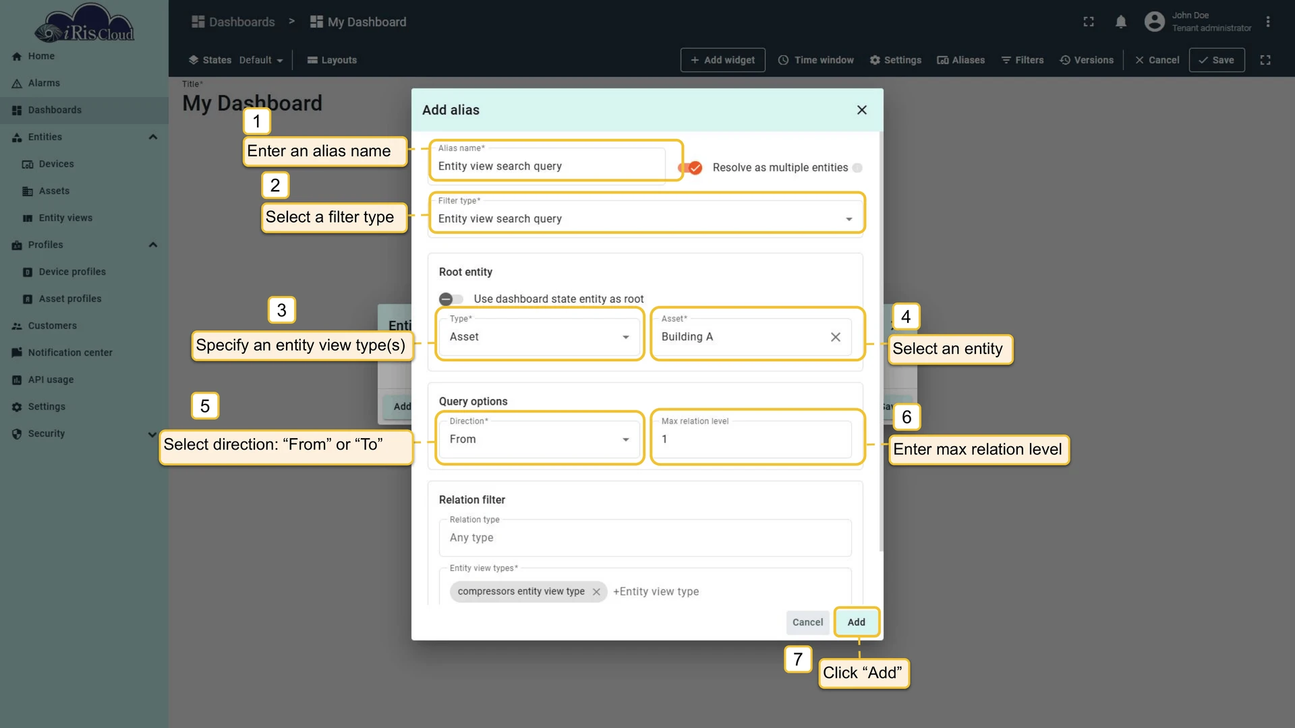The height and width of the screenshot is (728, 1295).
Task: Open API usage page
Action: point(84,380)
